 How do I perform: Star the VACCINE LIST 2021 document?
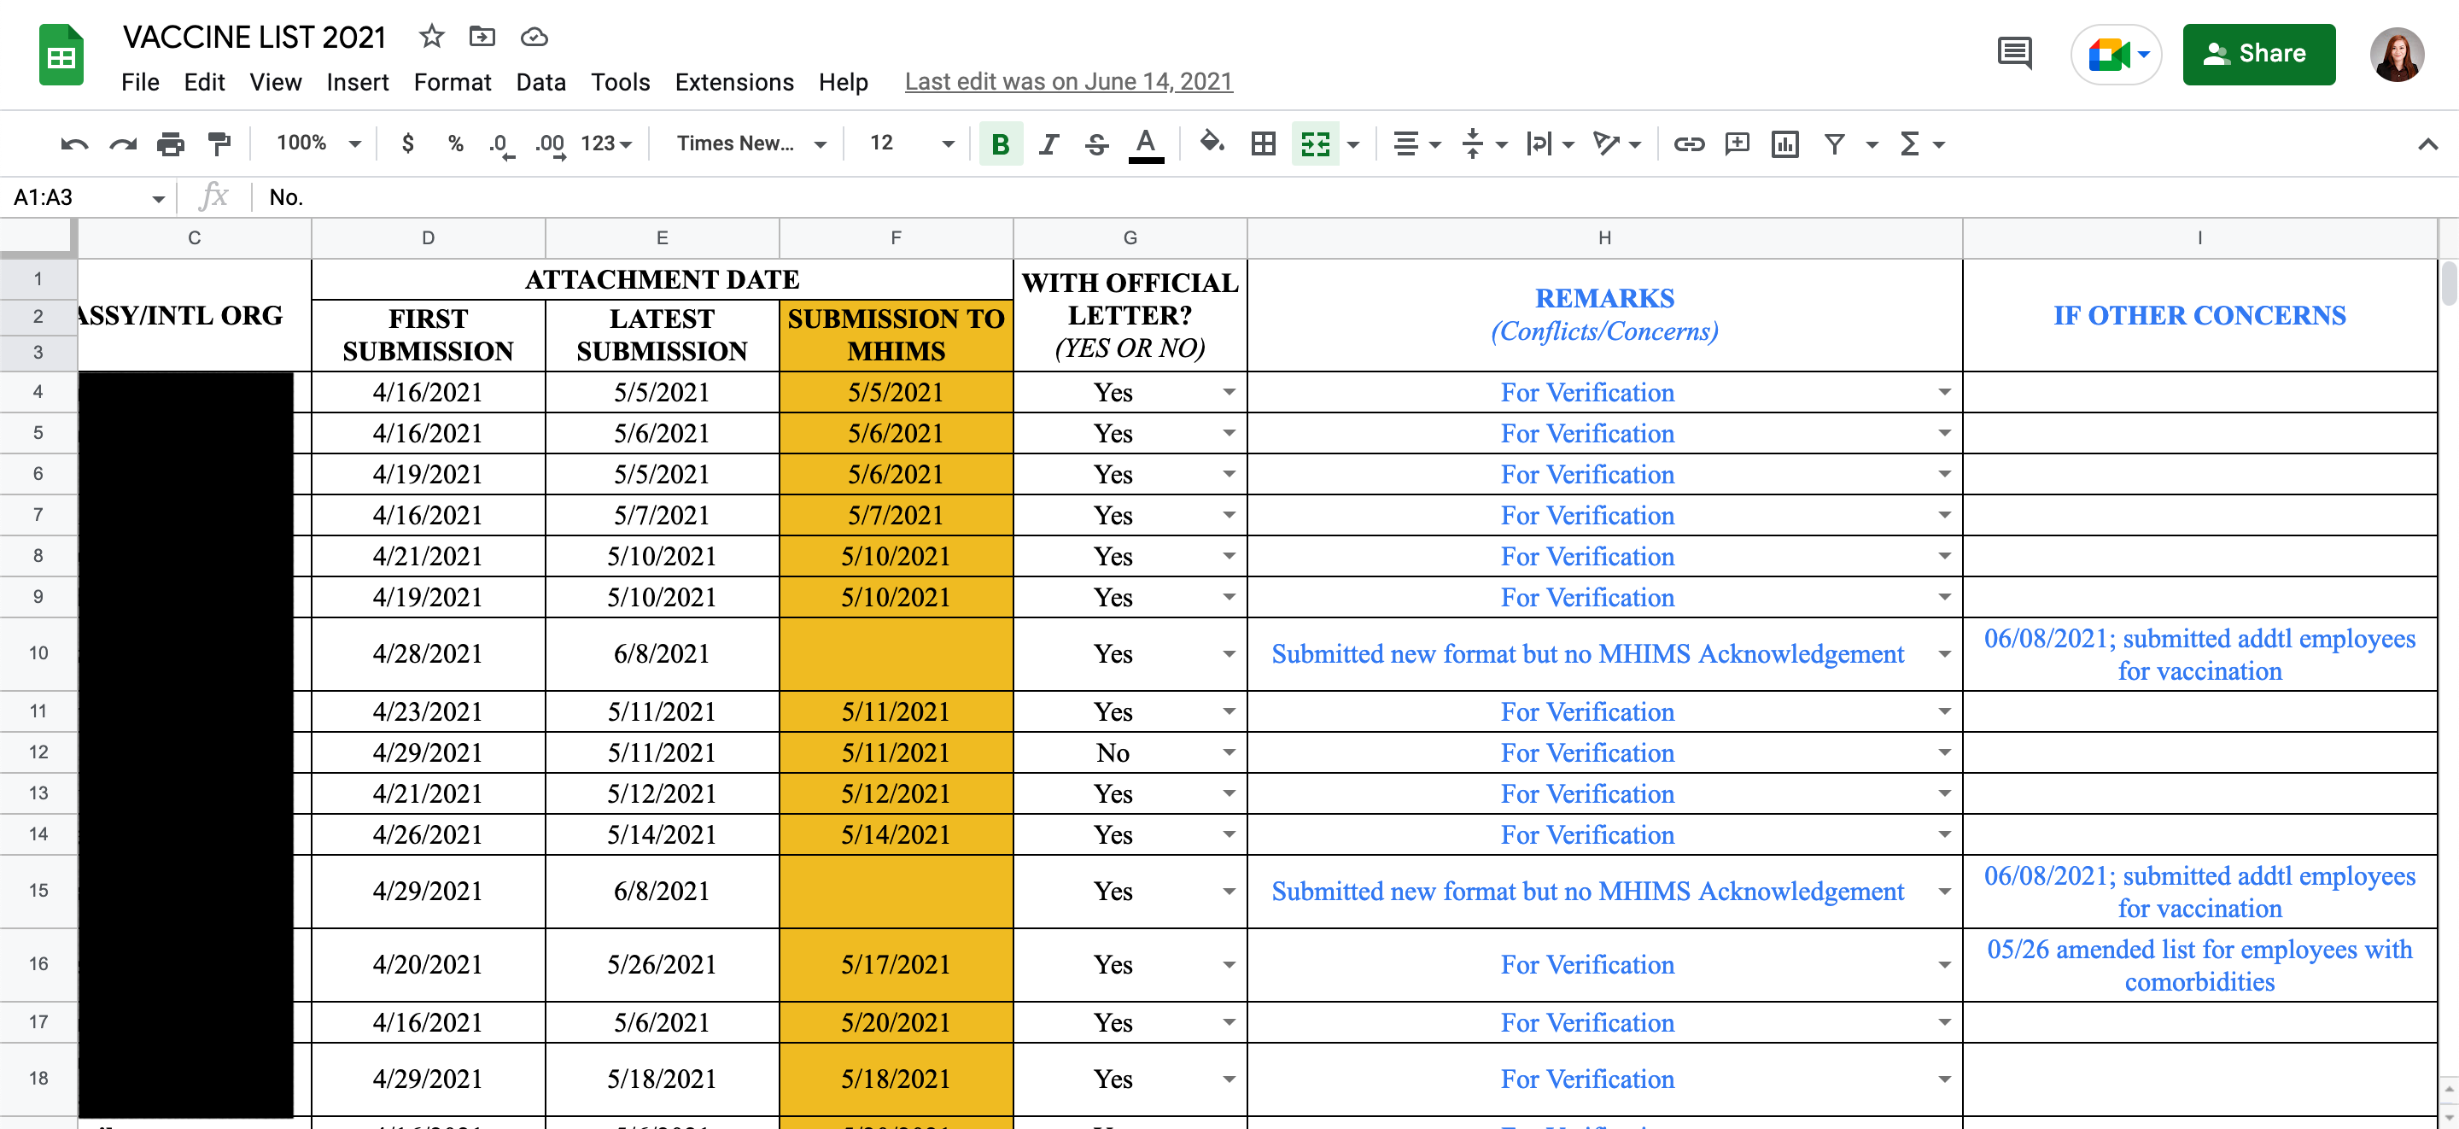click(431, 38)
